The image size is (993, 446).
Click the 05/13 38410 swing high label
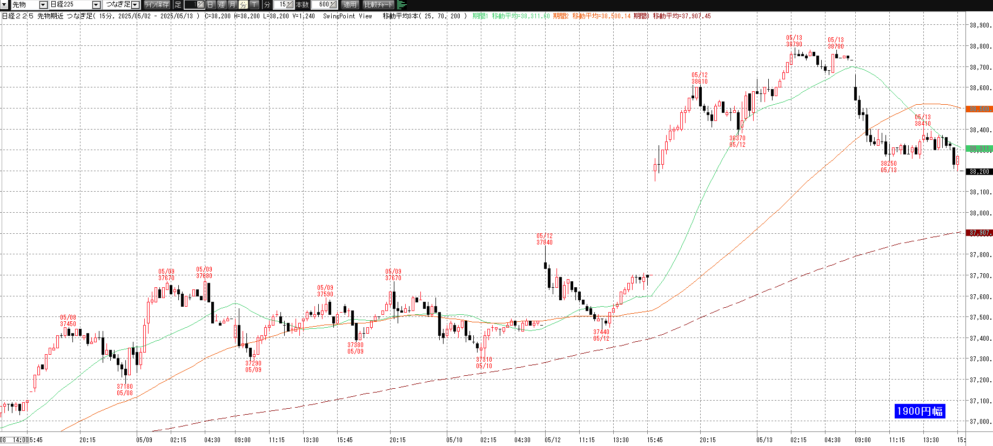923,120
